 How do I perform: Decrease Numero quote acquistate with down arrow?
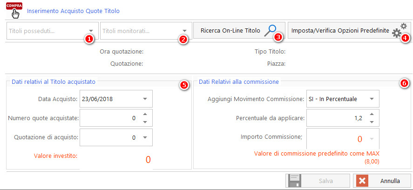(145, 122)
